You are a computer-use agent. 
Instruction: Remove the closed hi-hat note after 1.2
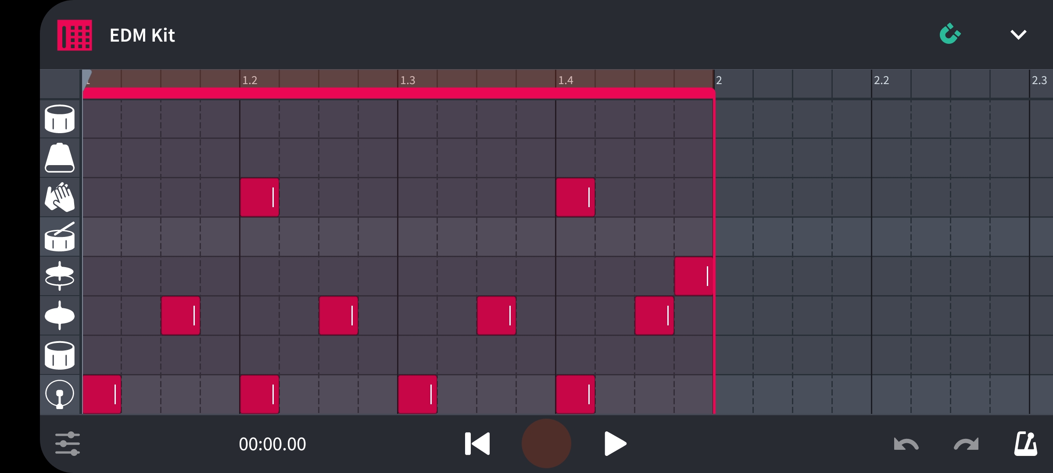pos(338,315)
